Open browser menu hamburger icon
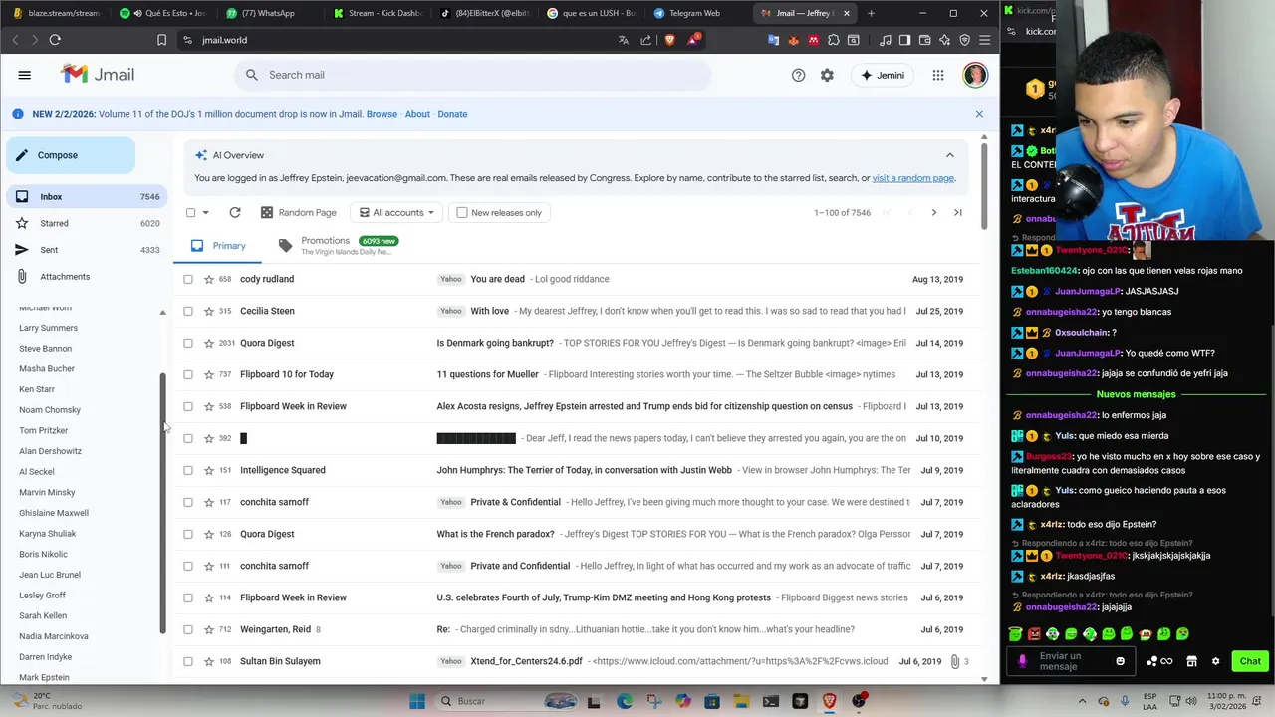Viewport: 1275px width, 717px height. 985,40
